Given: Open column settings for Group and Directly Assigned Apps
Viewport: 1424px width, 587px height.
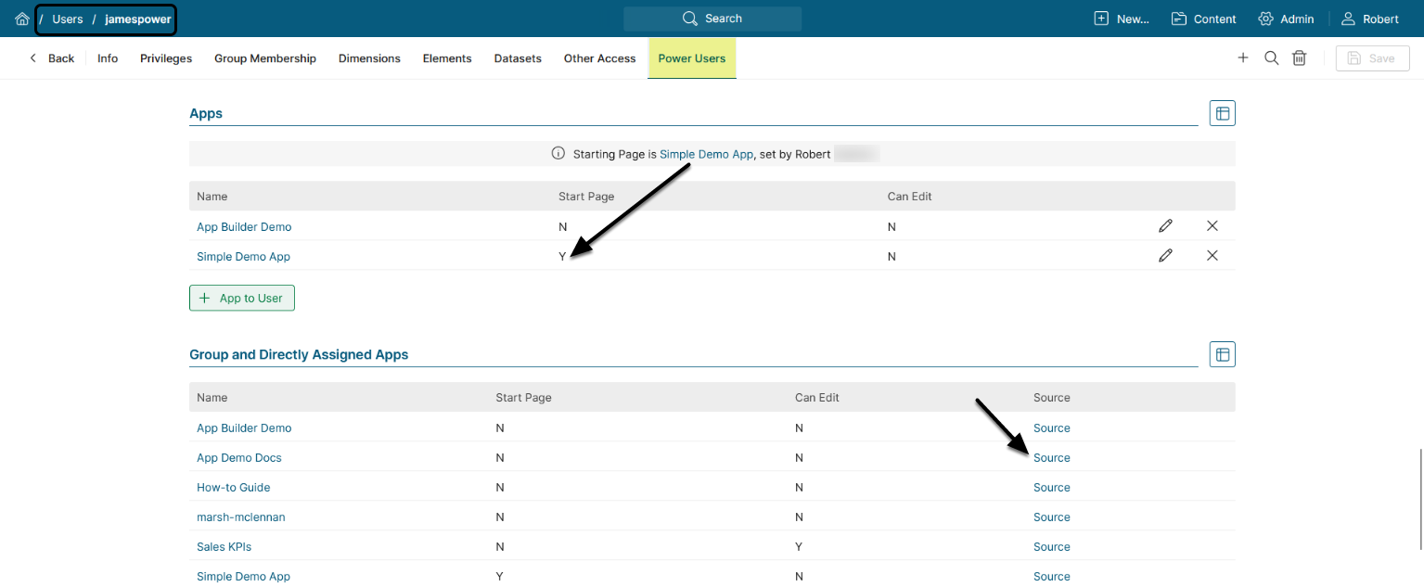Looking at the screenshot, I should 1222,354.
